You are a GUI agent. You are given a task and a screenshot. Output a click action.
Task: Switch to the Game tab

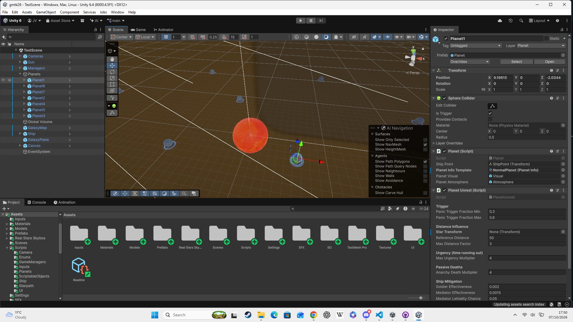[138, 30]
